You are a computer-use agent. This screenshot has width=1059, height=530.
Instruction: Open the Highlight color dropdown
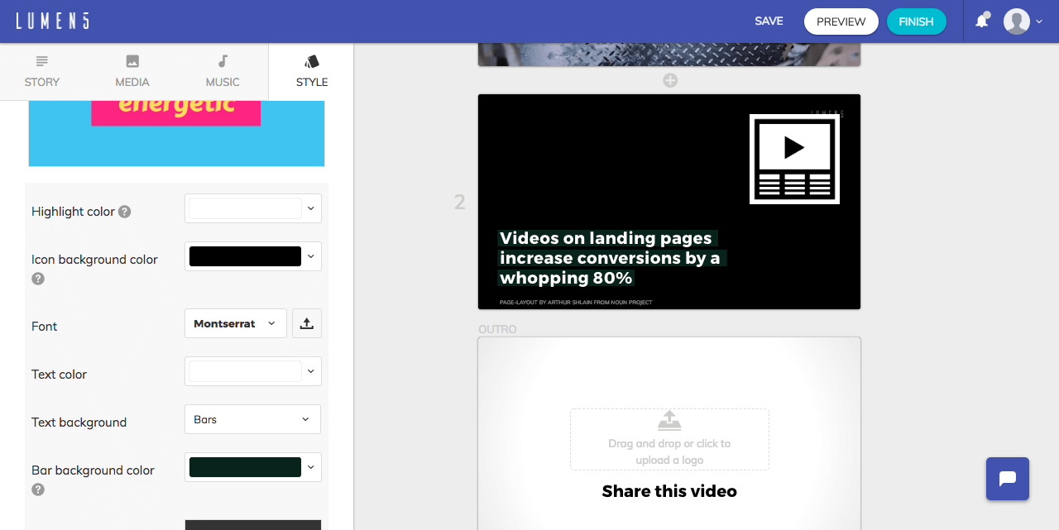pos(253,208)
